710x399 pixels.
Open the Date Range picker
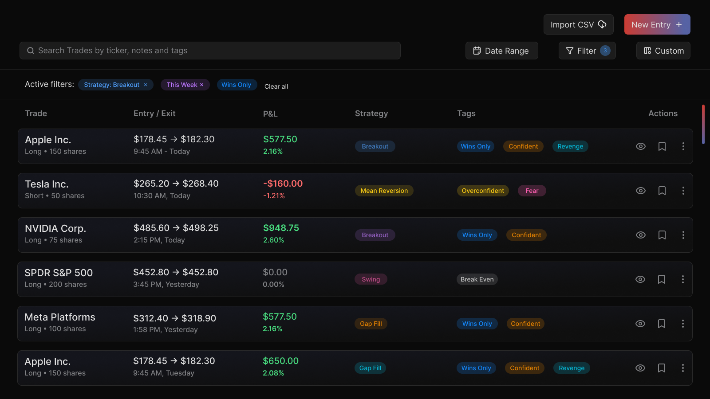[501, 51]
